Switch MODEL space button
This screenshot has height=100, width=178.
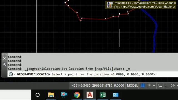click(132, 86)
